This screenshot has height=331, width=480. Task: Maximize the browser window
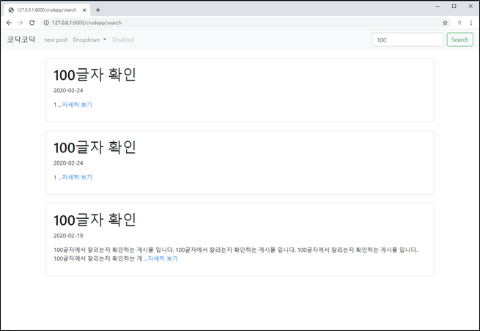(x=454, y=6)
